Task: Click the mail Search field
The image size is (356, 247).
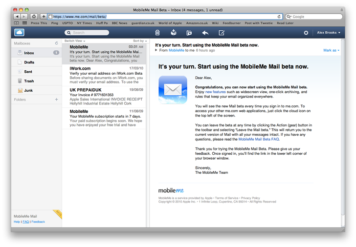Action: [x=87, y=33]
